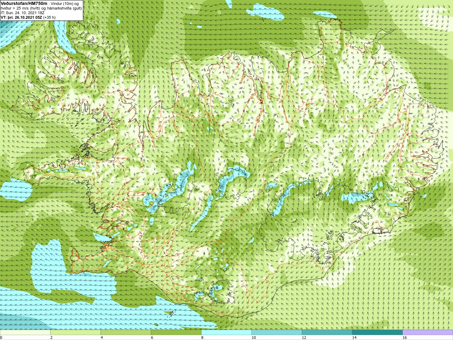The height and width of the screenshot is (340, 453).
Task: Click the "(+35 h)" forecast offset text
Action: (x=49, y=17)
